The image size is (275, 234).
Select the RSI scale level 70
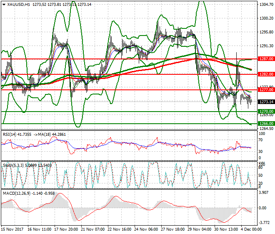(x=260, y=140)
